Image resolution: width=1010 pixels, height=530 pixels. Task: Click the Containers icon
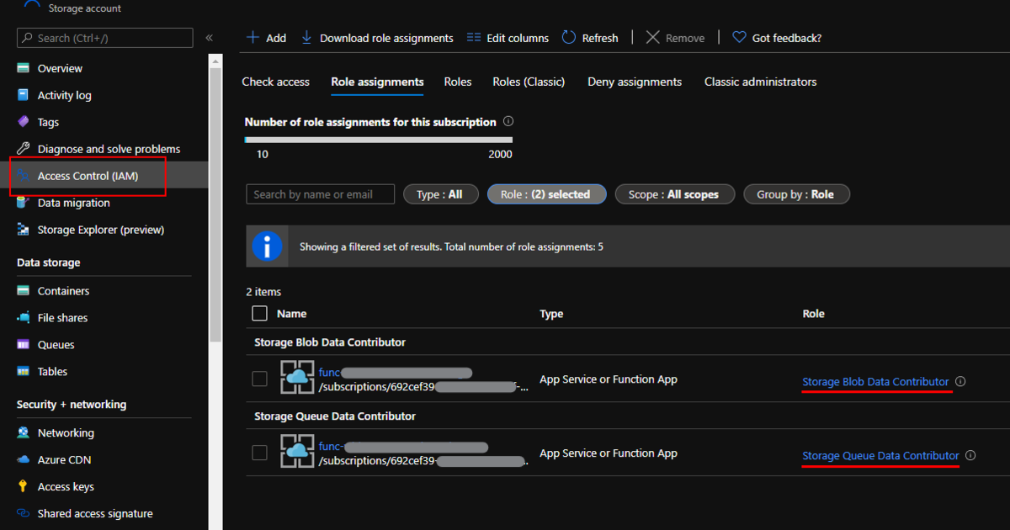click(x=24, y=291)
